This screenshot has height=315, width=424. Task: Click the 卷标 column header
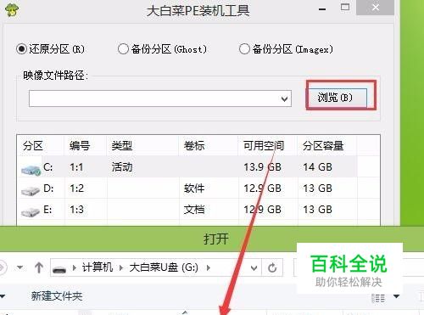pos(194,146)
